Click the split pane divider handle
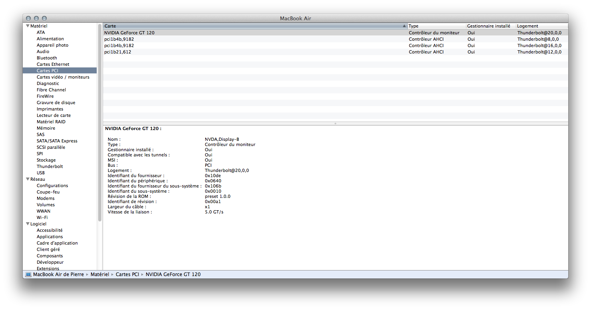 [335, 124]
